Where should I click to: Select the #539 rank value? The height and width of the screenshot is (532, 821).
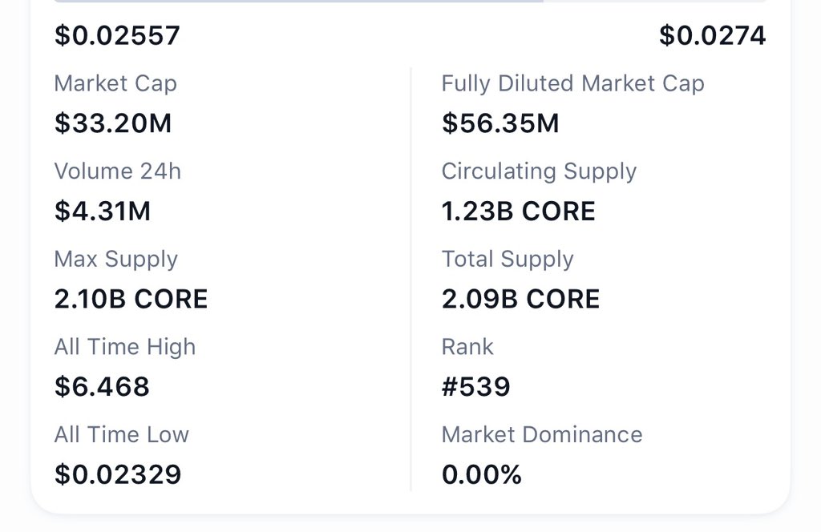[476, 387]
